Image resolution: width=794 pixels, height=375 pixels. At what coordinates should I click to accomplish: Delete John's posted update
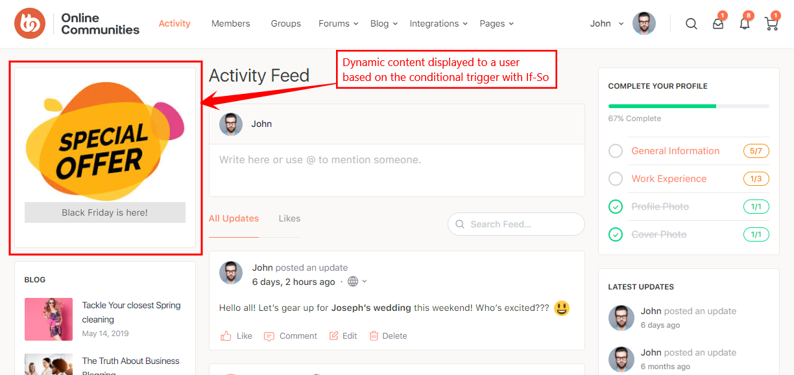pyautogui.click(x=388, y=335)
